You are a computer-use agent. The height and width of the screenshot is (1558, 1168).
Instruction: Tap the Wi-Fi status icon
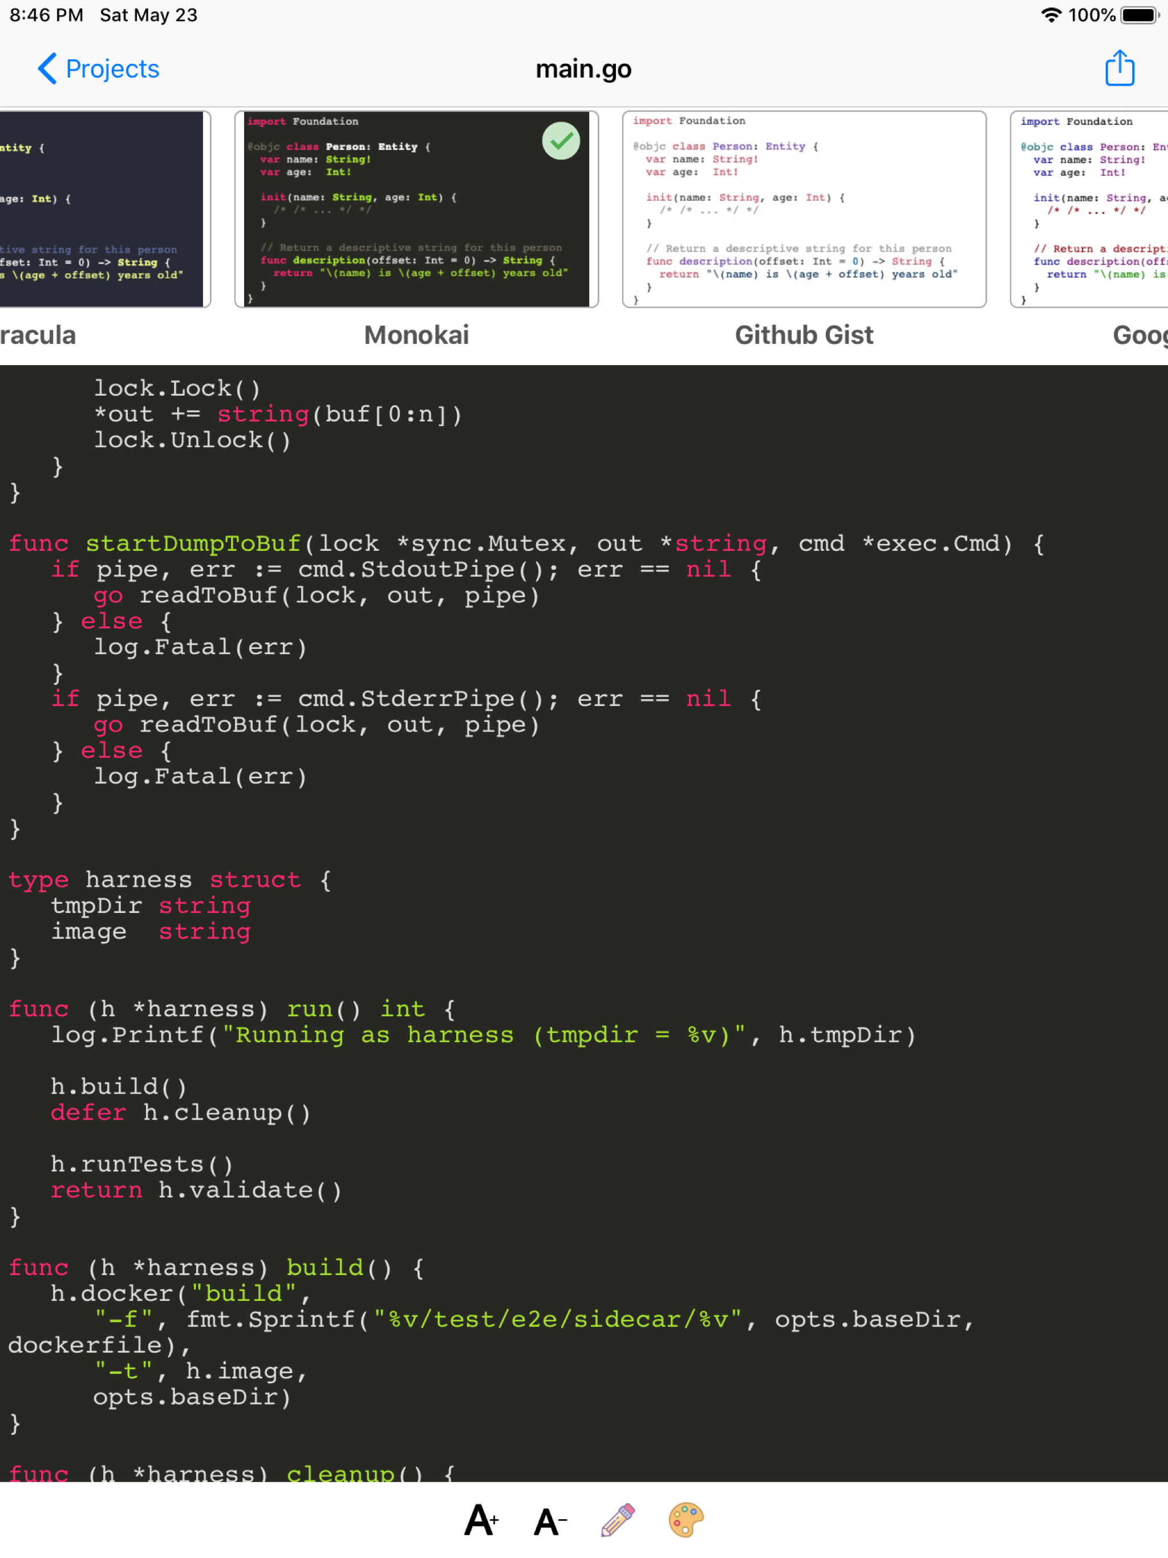click(1051, 15)
